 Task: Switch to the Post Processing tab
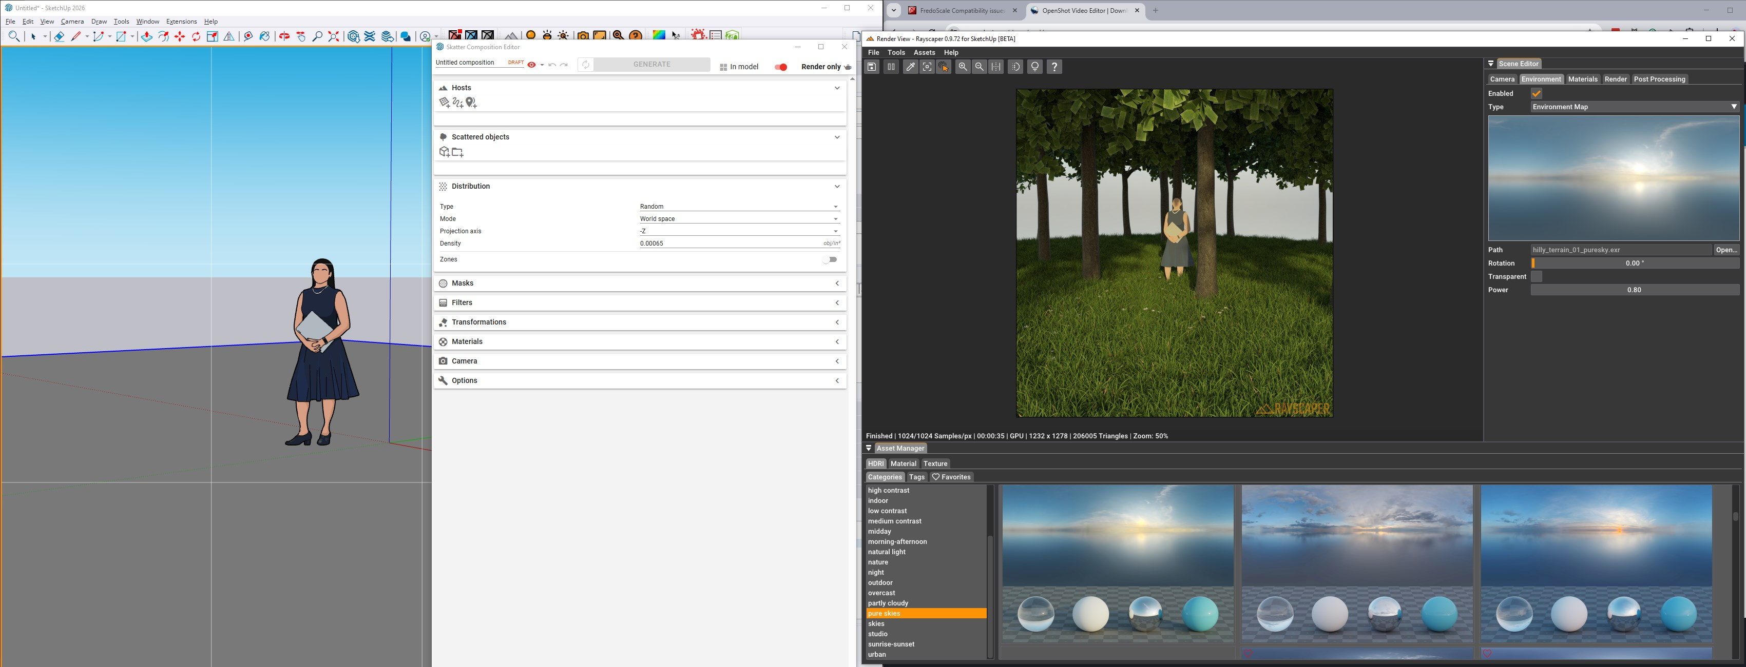(x=1659, y=79)
